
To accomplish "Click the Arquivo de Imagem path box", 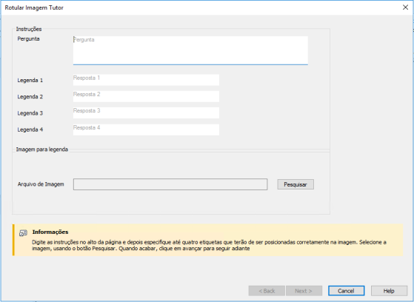I will click(170, 184).
